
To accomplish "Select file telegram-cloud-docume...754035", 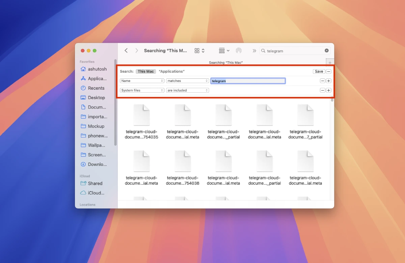I will pos(141,122).
